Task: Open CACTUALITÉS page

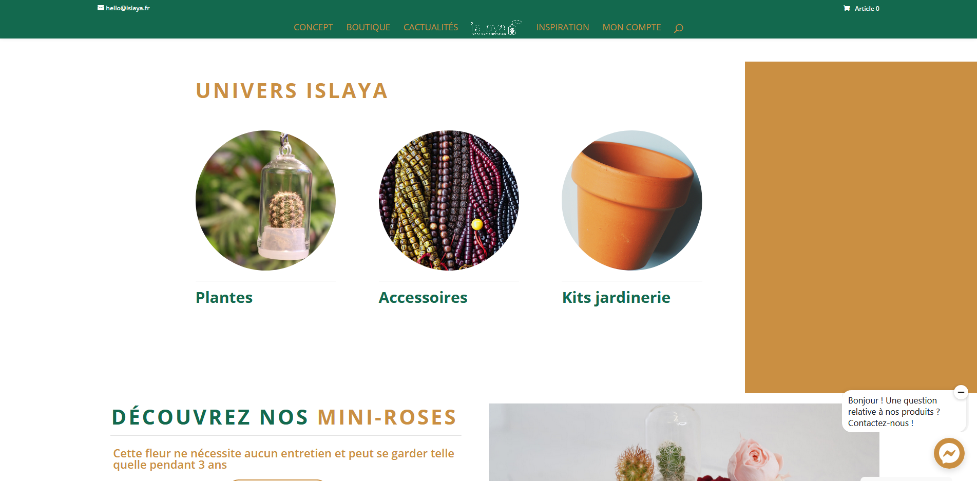Action: click(x=431, y=27)
